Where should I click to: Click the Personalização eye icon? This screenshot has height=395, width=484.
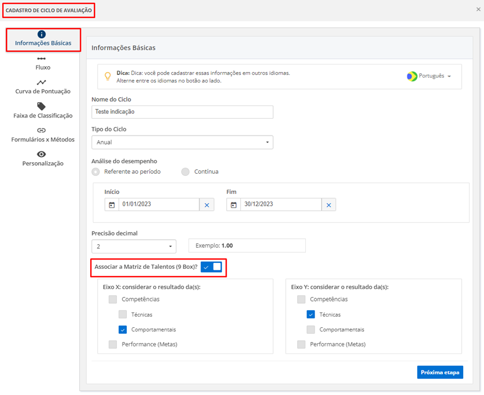42,154
